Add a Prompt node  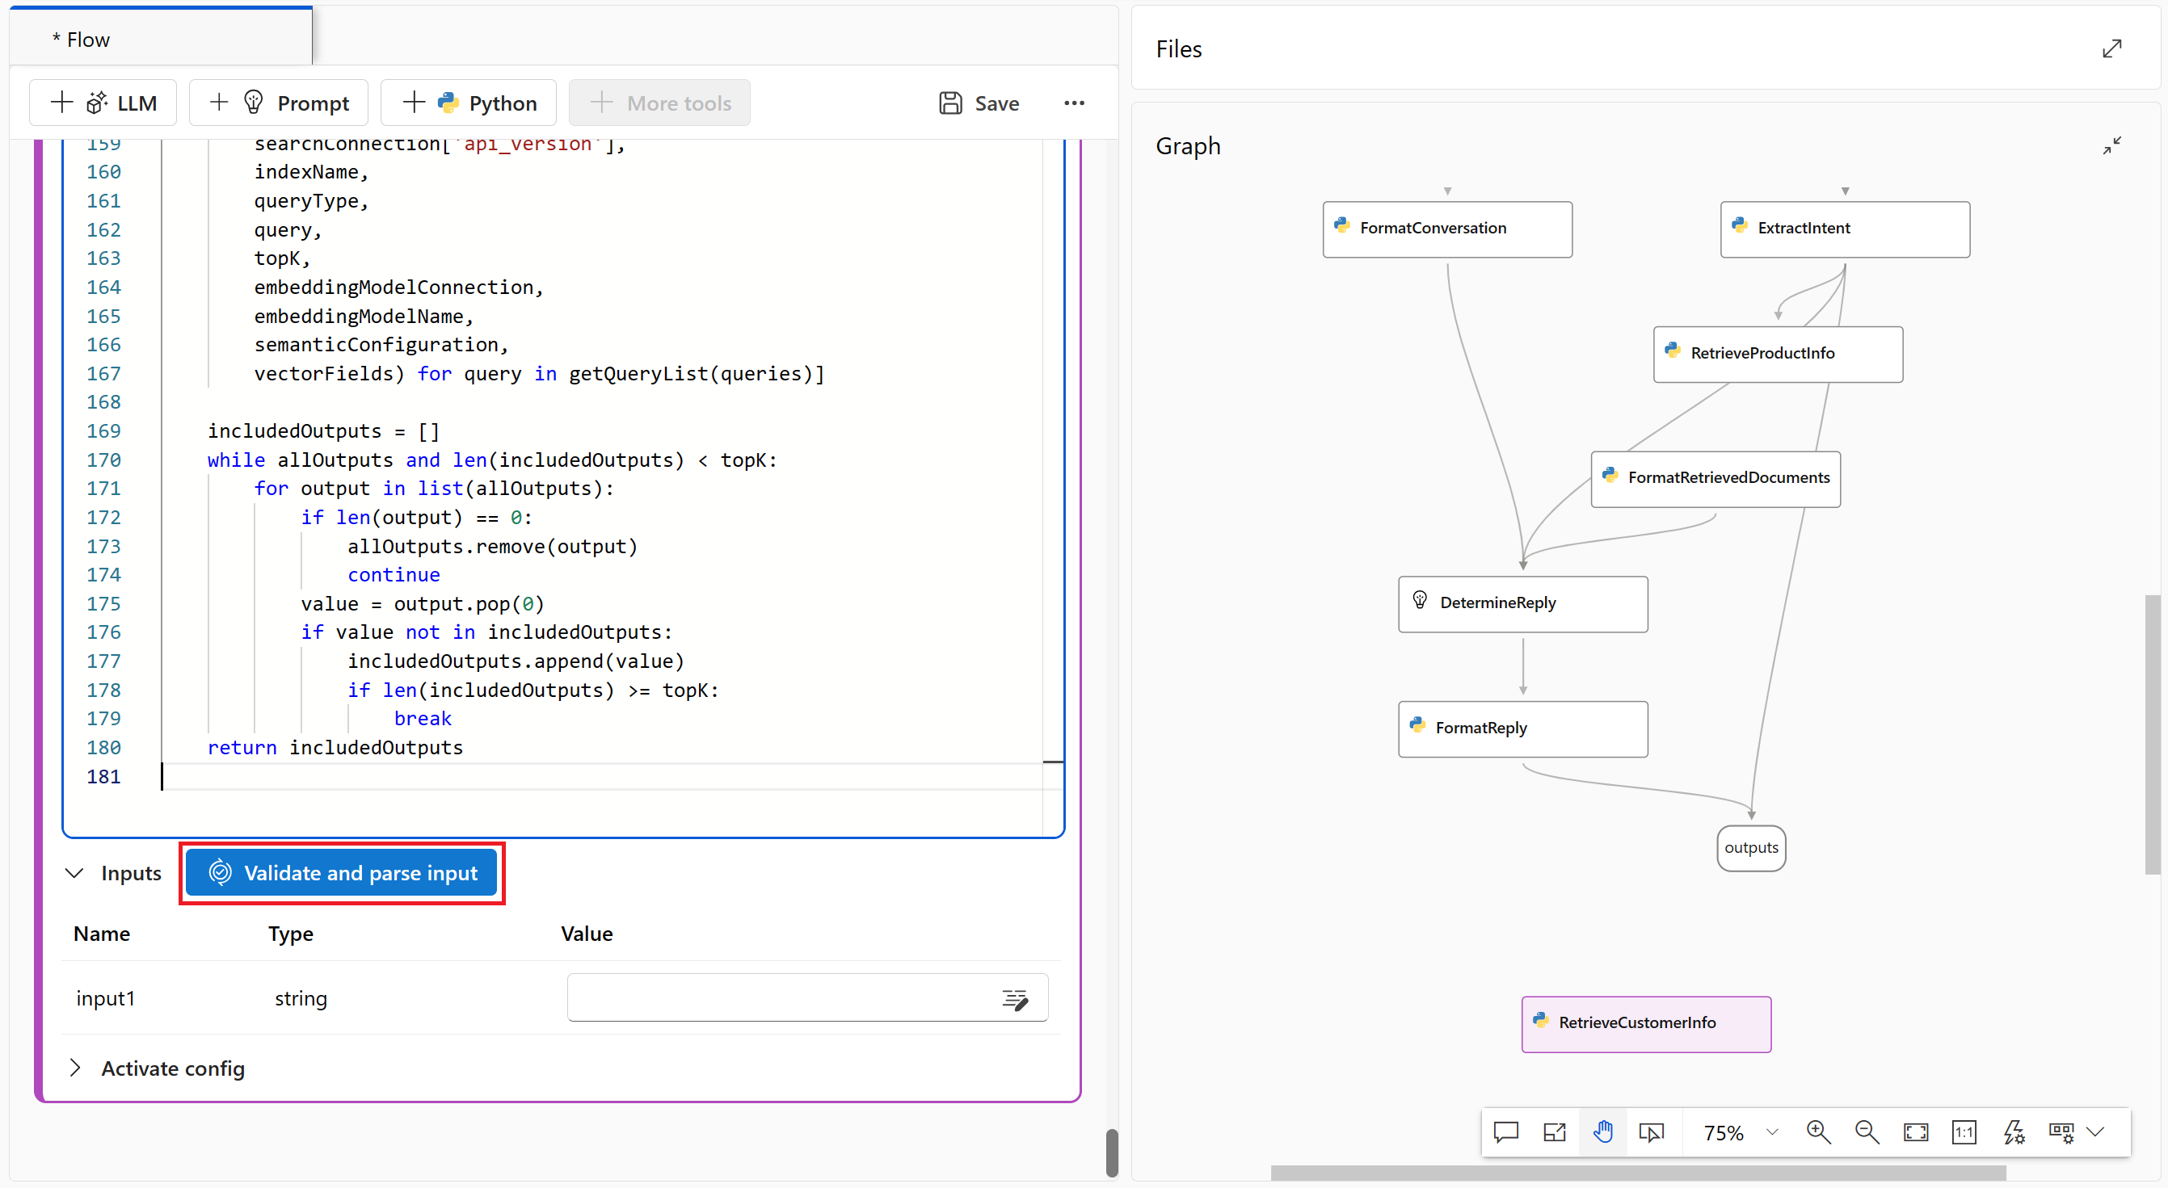[279, 103]
